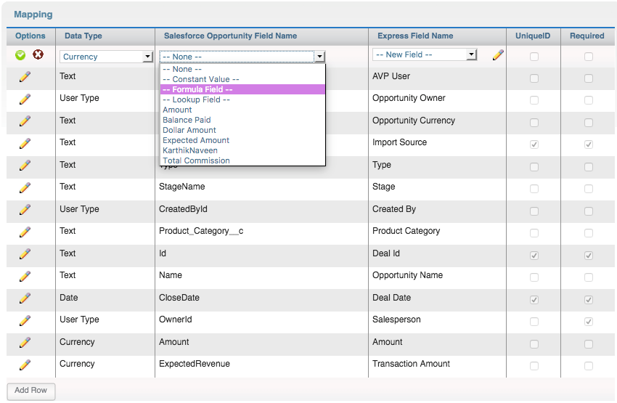
Task: Open the Currency data type dropdown
Action: click(x=106, y=57)
